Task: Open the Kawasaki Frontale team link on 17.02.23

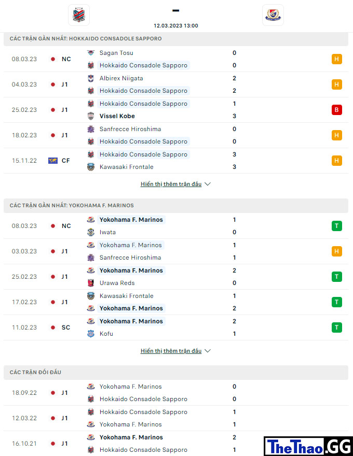Action: (126, 296)
